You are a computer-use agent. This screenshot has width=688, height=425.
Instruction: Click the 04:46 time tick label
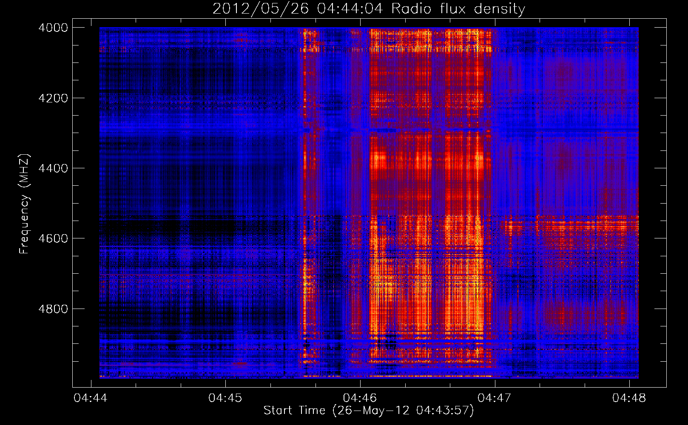tap(360, 398)
